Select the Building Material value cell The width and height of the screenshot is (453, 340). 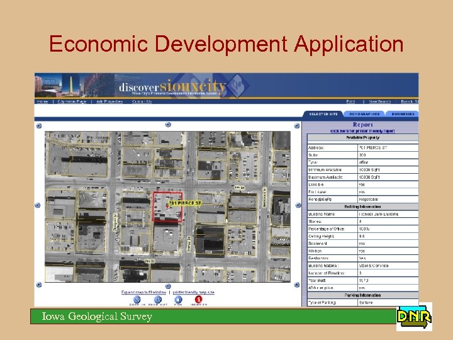tap(388, 266)
